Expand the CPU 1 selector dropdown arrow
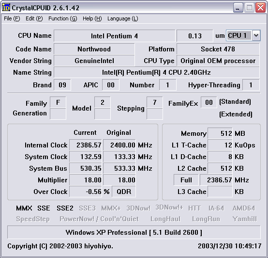This screenshot has width=268, height=258. pyautogui.click(x=256, y=35)
